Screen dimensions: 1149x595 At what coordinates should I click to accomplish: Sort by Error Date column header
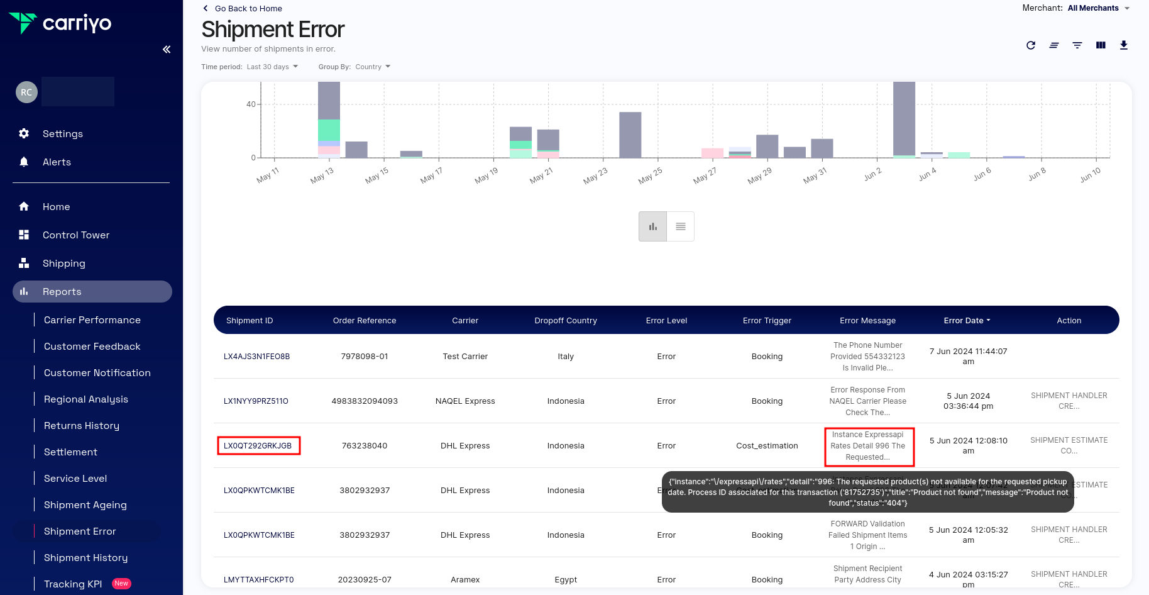click(967, 320)
